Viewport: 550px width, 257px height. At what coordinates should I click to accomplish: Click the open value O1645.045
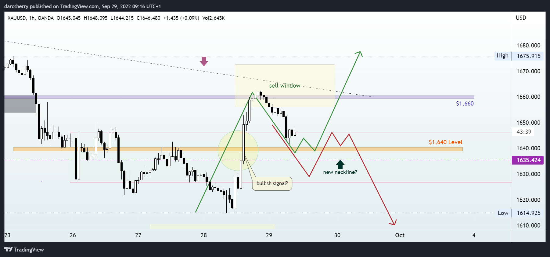click(69, 18)
